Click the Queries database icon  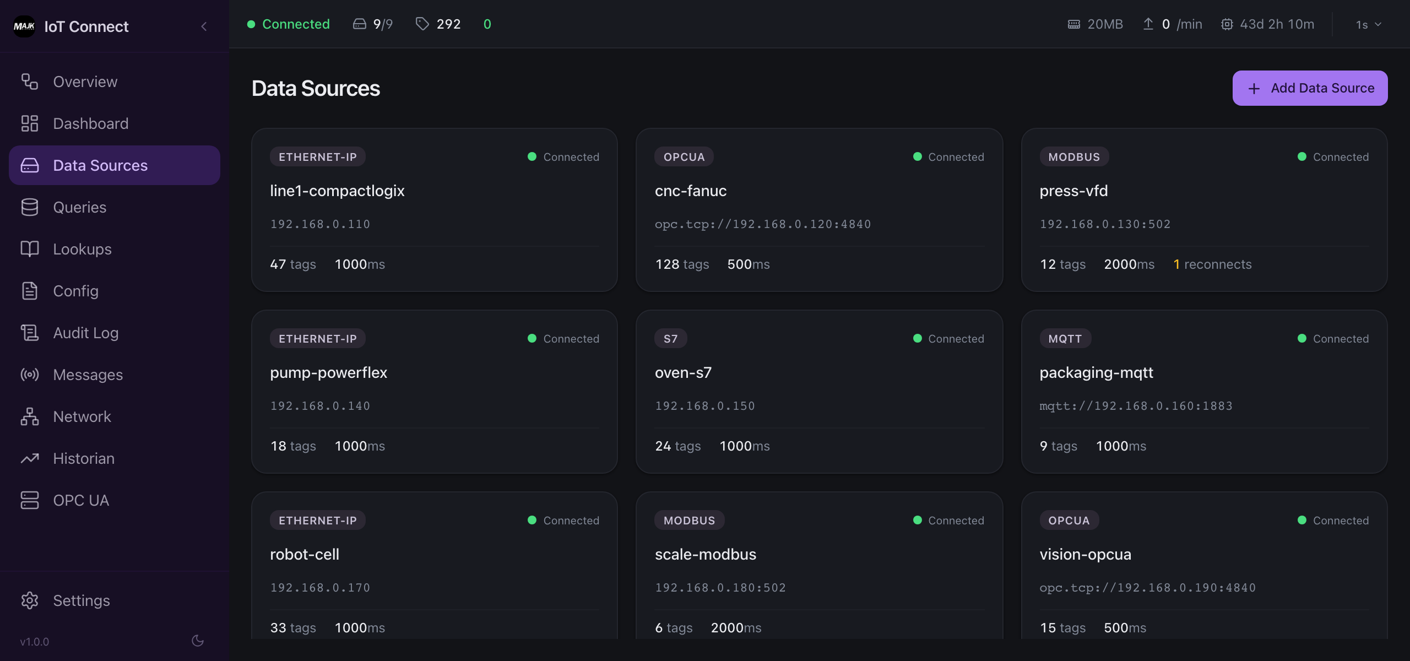tap(29, 207)
